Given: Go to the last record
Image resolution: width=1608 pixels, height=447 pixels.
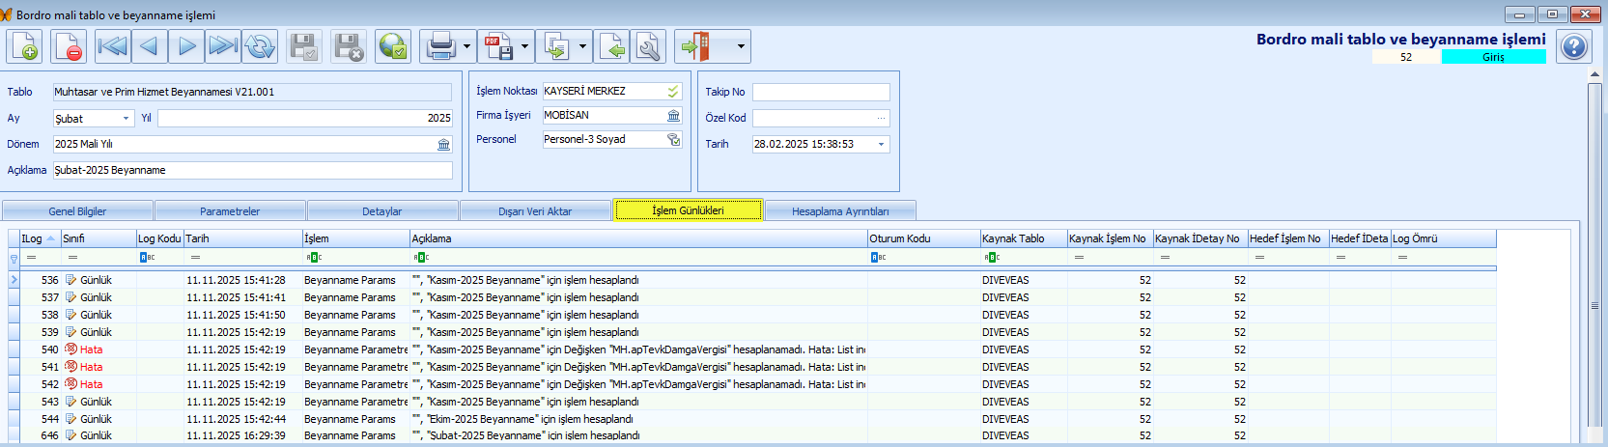Looking at the screenshot, I should pyautogui.click(x=223, y=46).
